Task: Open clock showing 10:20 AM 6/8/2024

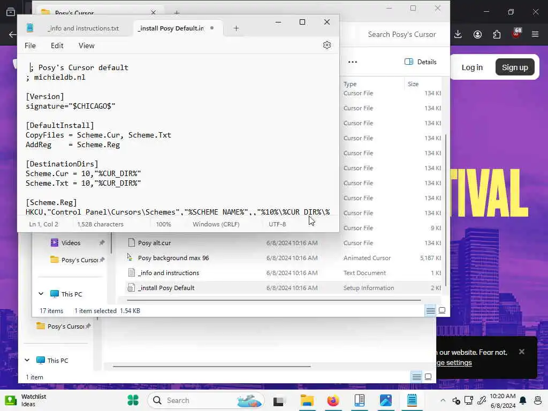Action: 503,401
